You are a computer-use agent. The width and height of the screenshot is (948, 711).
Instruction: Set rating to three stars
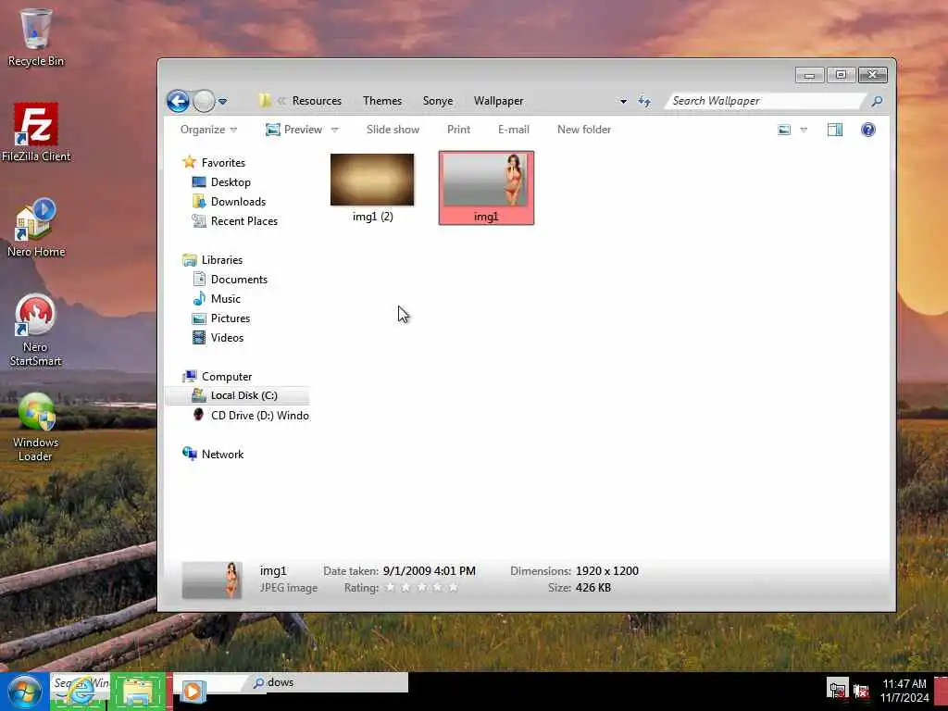pyautogui.click(x=422, y=587)
